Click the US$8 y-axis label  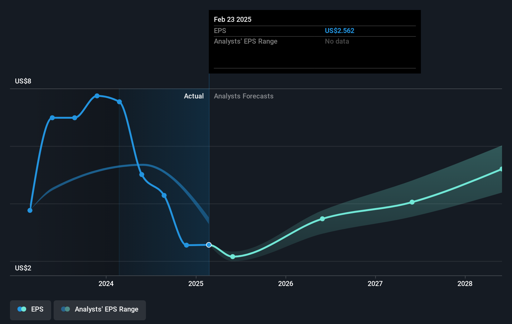pos(23,81)
